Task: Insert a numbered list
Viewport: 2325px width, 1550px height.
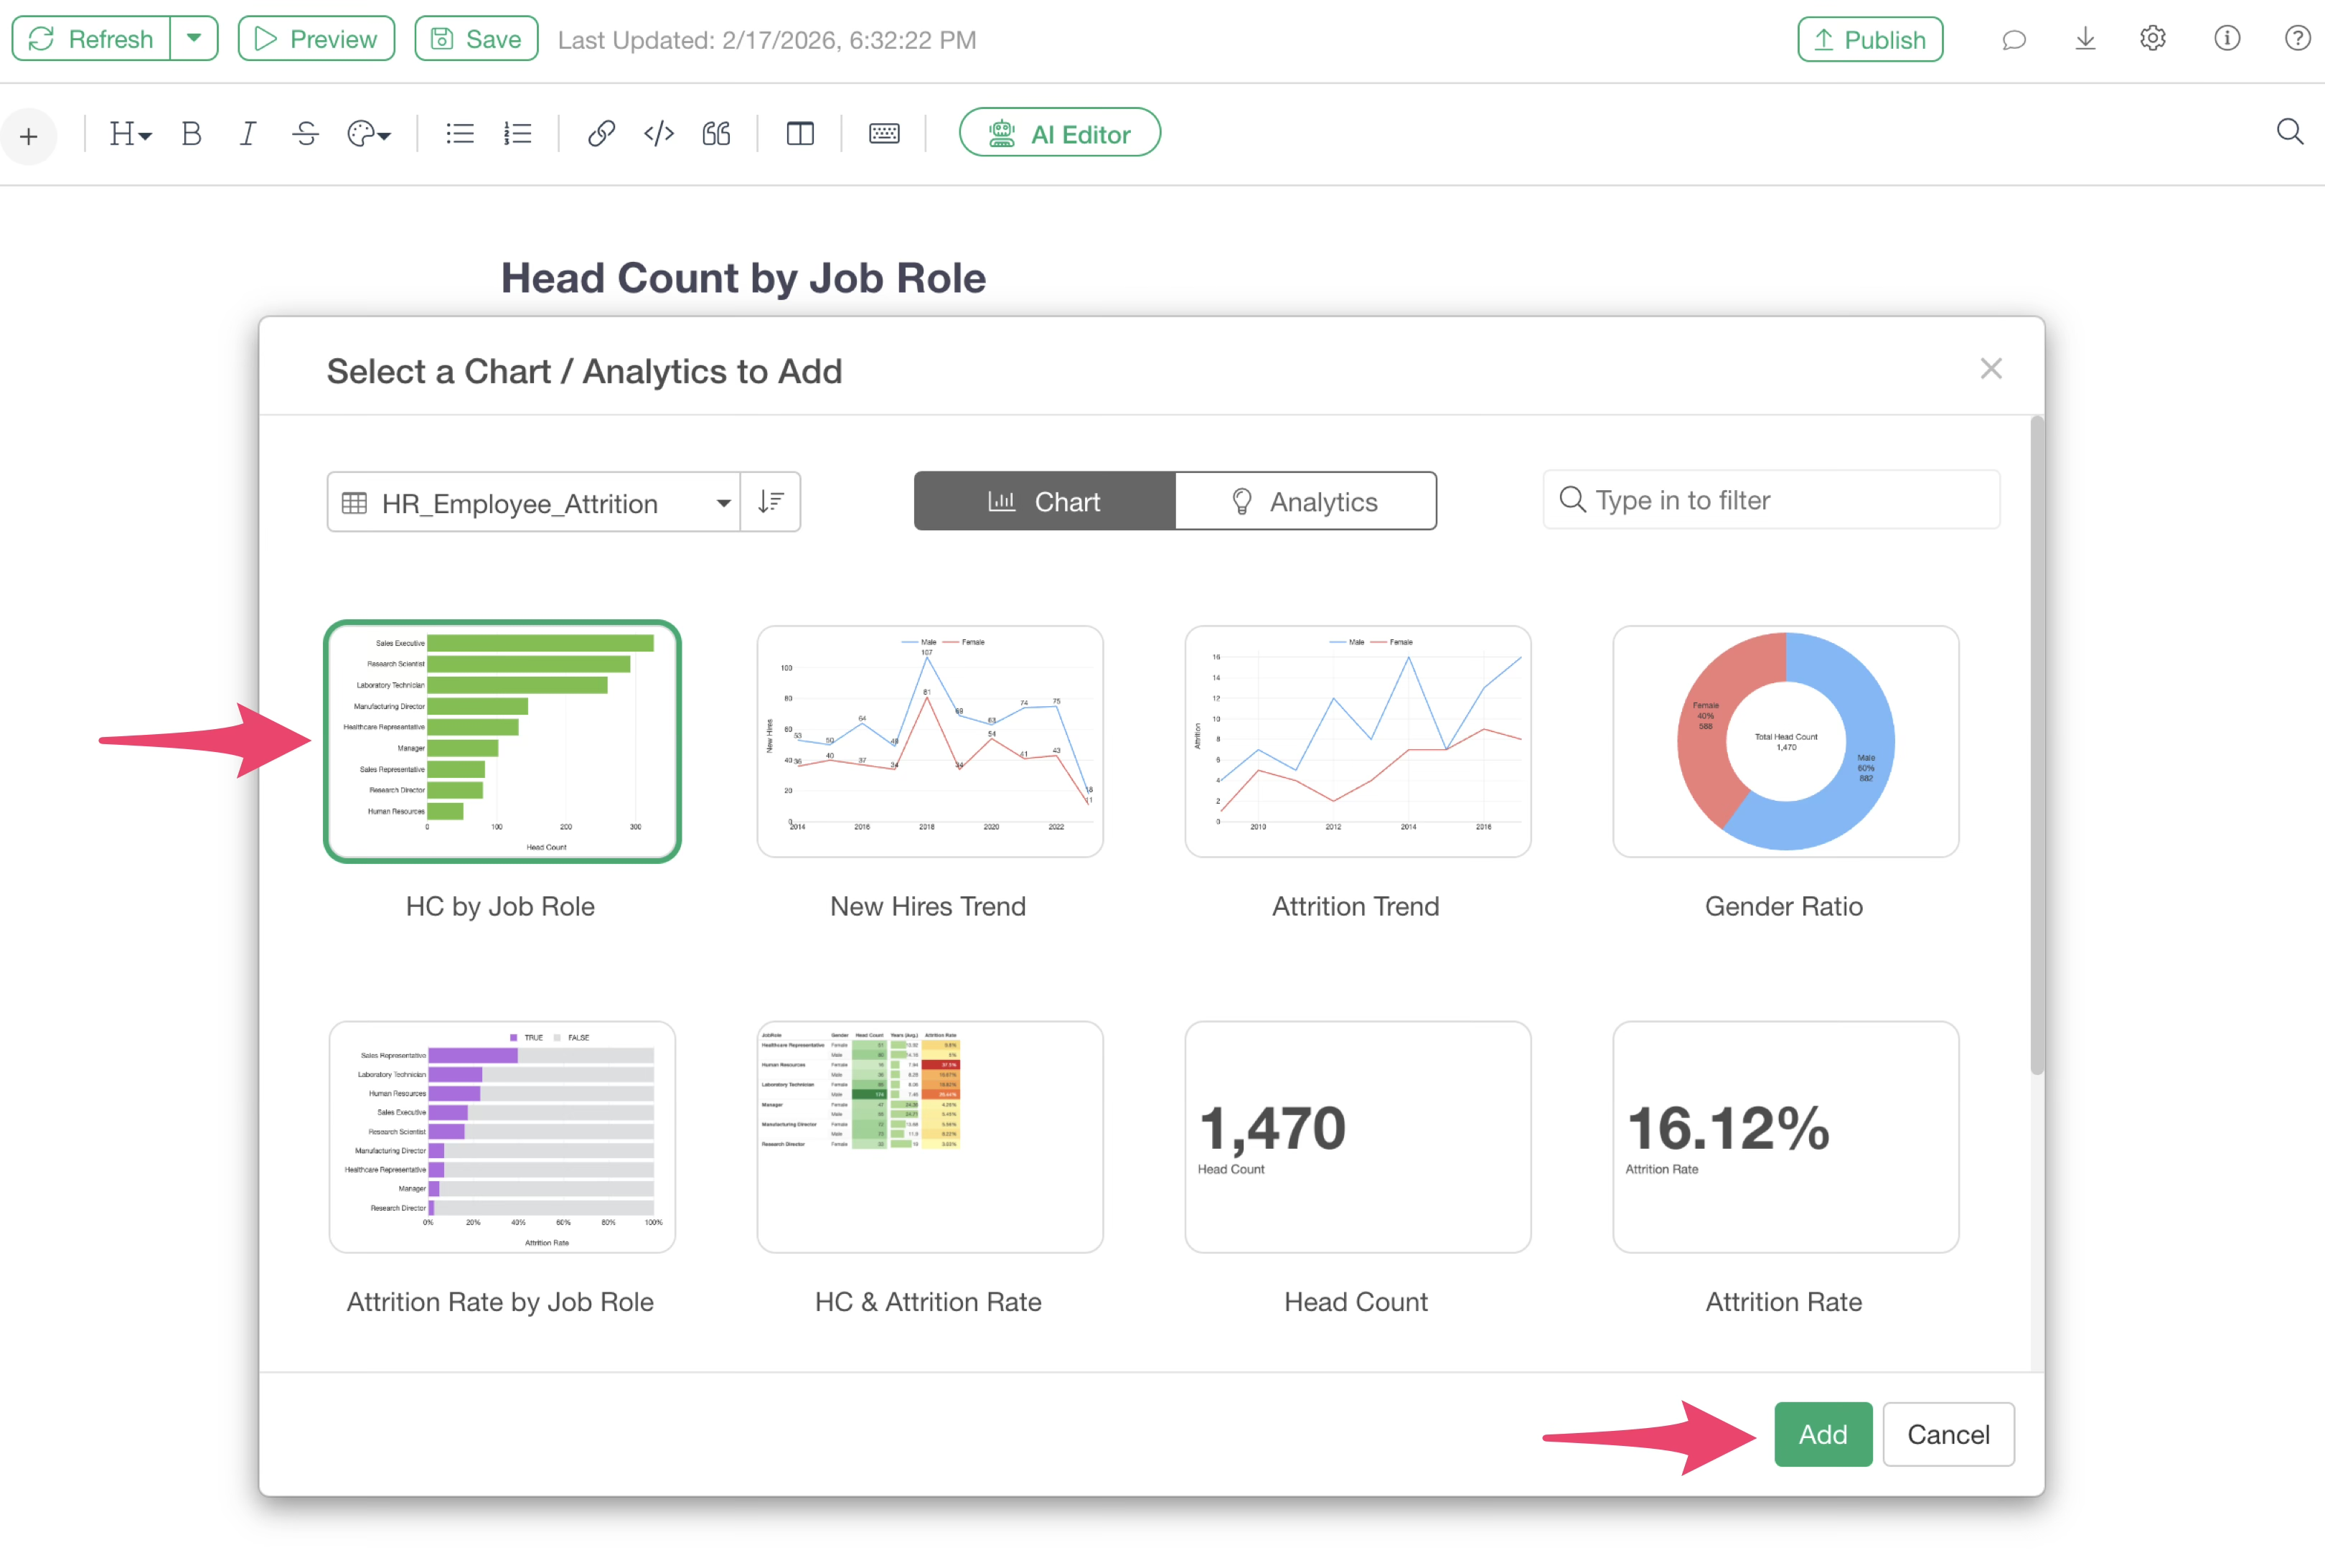Action: pos(517,133)
